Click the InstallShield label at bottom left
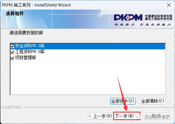Viewport: 175px width, 124px height. pyautogui.click(x=11, y=107)
